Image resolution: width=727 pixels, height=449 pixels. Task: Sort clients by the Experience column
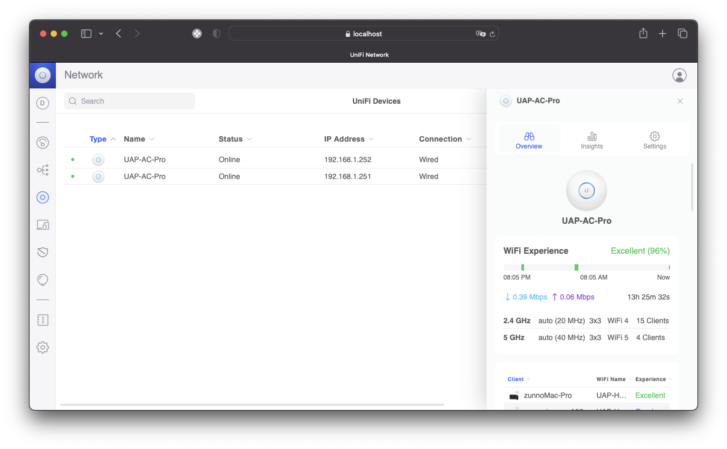click(653, 379)
